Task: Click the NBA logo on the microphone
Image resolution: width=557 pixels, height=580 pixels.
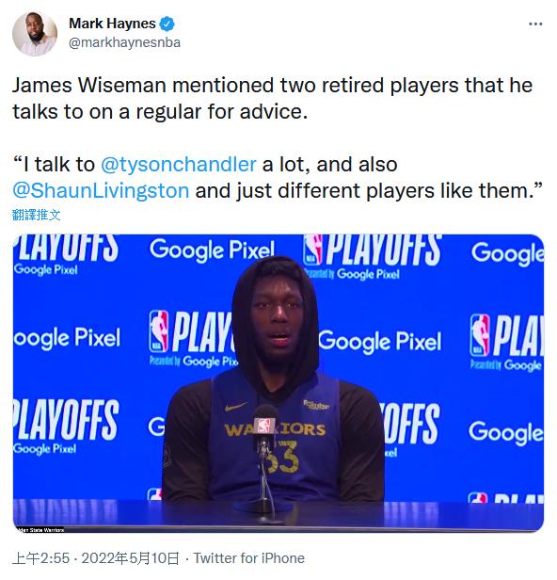Action: [263, 426]
